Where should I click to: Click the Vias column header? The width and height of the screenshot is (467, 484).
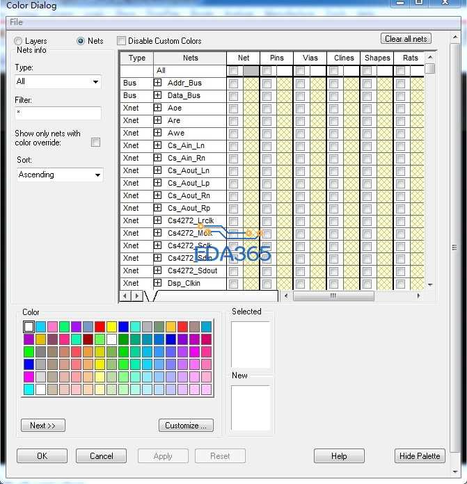[x=310, y=58]
